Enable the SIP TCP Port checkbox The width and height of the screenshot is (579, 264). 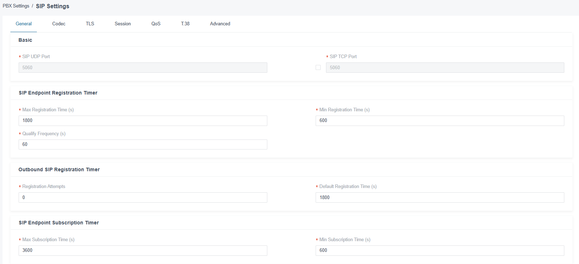(318, 67)
